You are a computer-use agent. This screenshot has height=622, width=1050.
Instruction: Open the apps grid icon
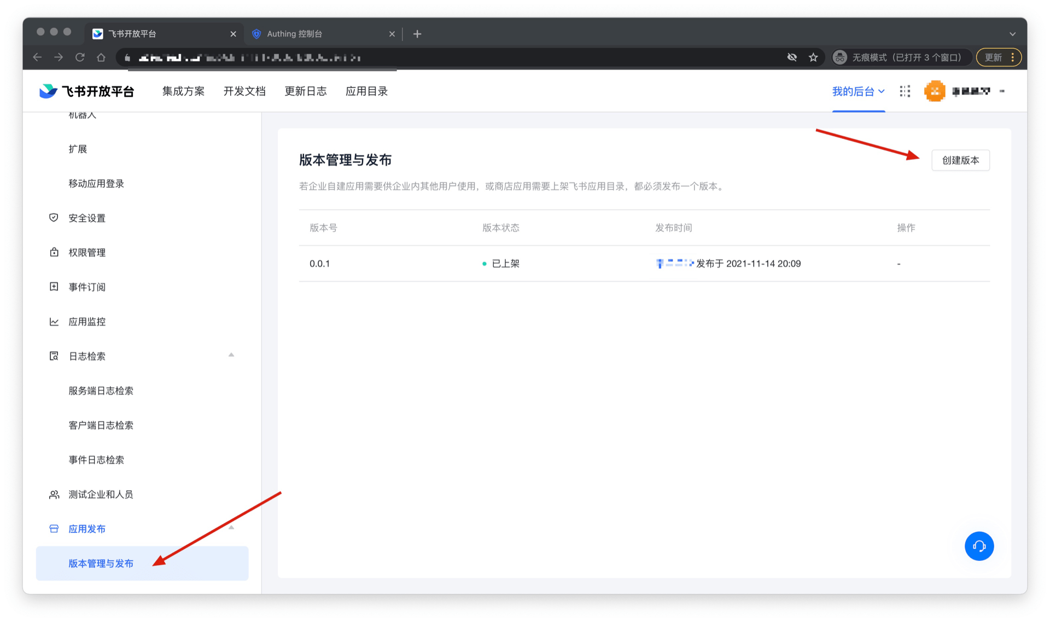point(905,91)
